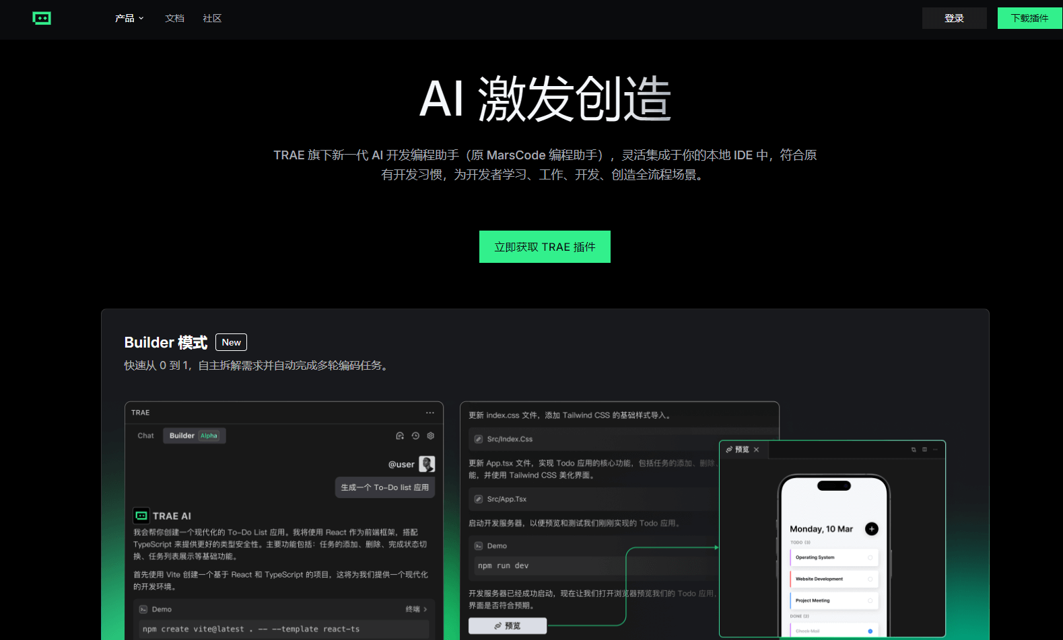Click the edit icon beside Src/Index.Css
This screenshot has height=640, width=1063.
coord(479,439)
